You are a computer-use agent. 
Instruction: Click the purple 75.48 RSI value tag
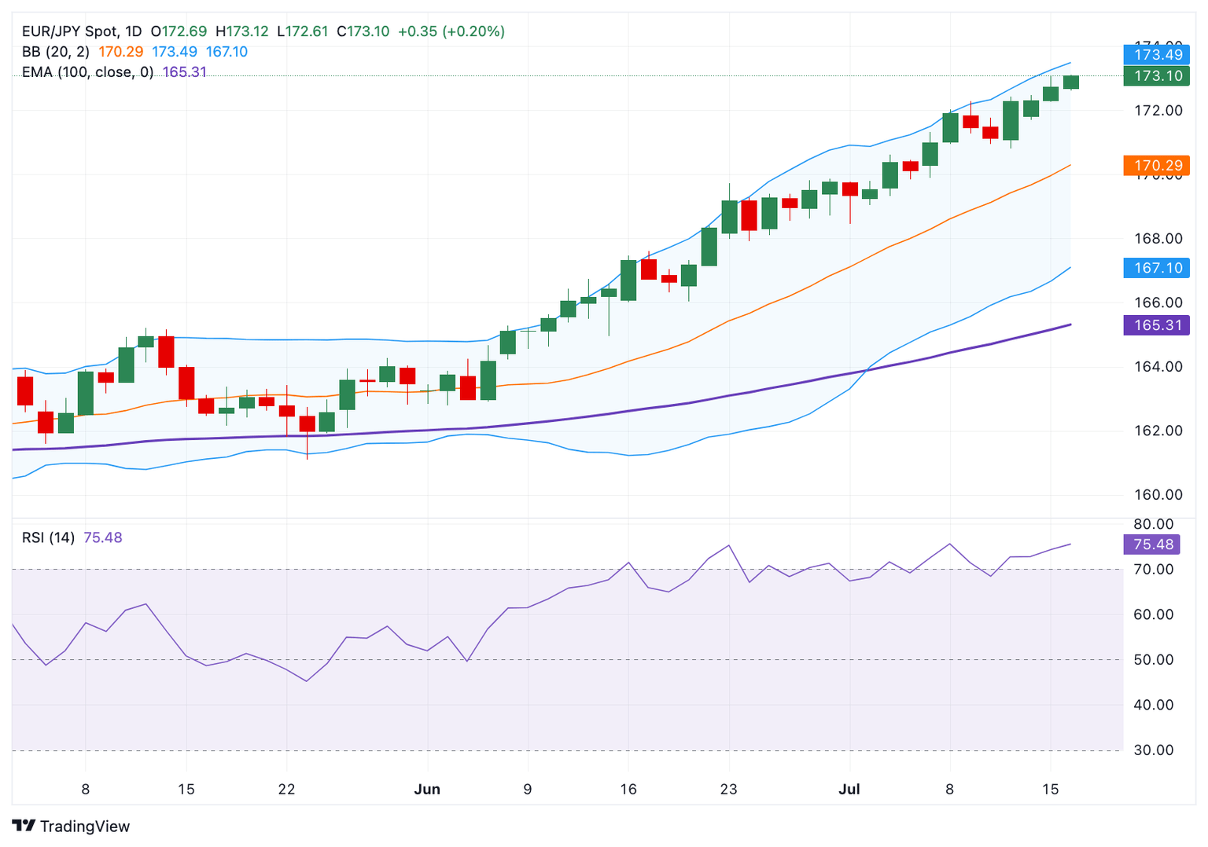(1152, 544)
